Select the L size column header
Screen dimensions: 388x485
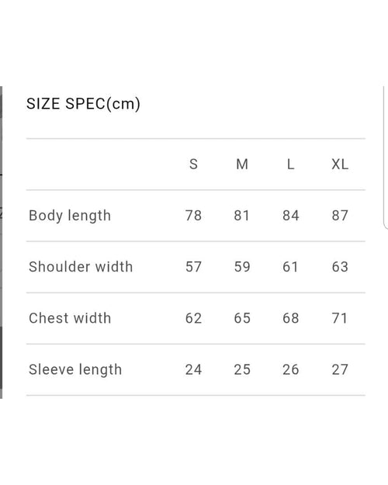290,165
